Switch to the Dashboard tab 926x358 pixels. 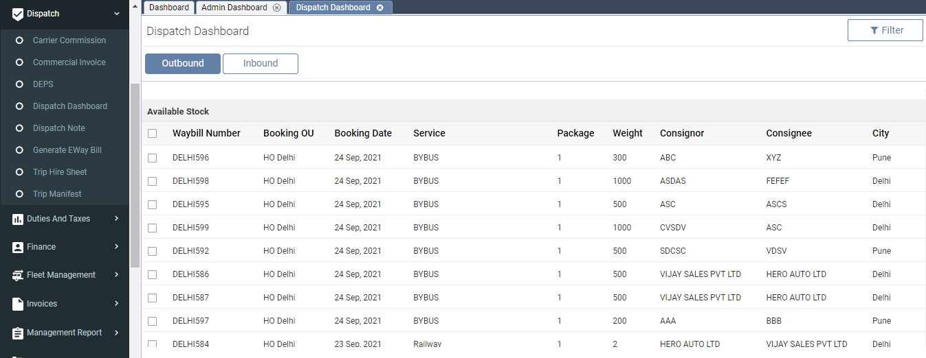169,8
